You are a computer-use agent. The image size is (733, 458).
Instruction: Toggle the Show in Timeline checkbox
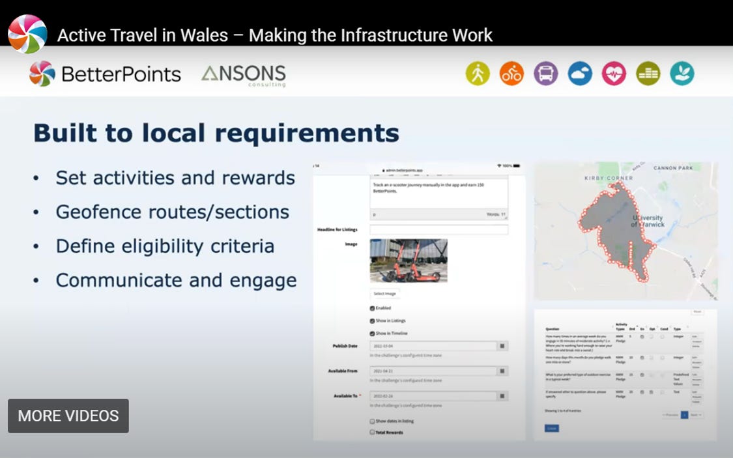click(x=372, y=333)
